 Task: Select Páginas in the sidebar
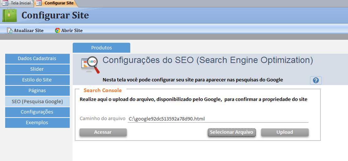pyautogui.click(x=37, y=91)
